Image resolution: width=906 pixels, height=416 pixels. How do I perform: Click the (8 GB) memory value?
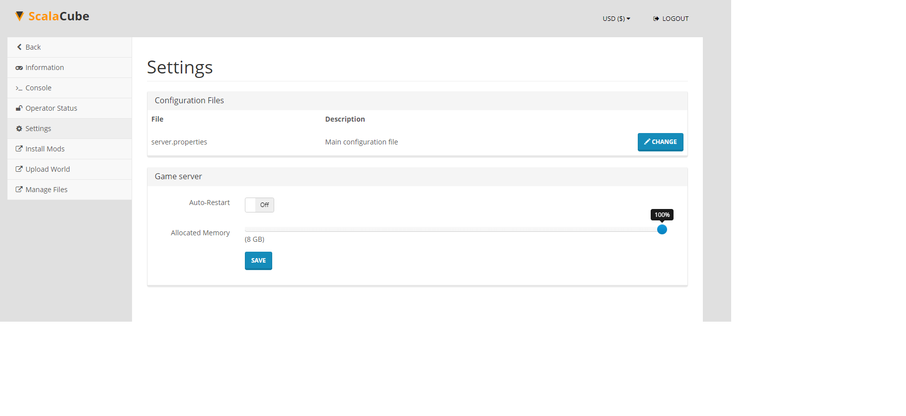[254, 239]
